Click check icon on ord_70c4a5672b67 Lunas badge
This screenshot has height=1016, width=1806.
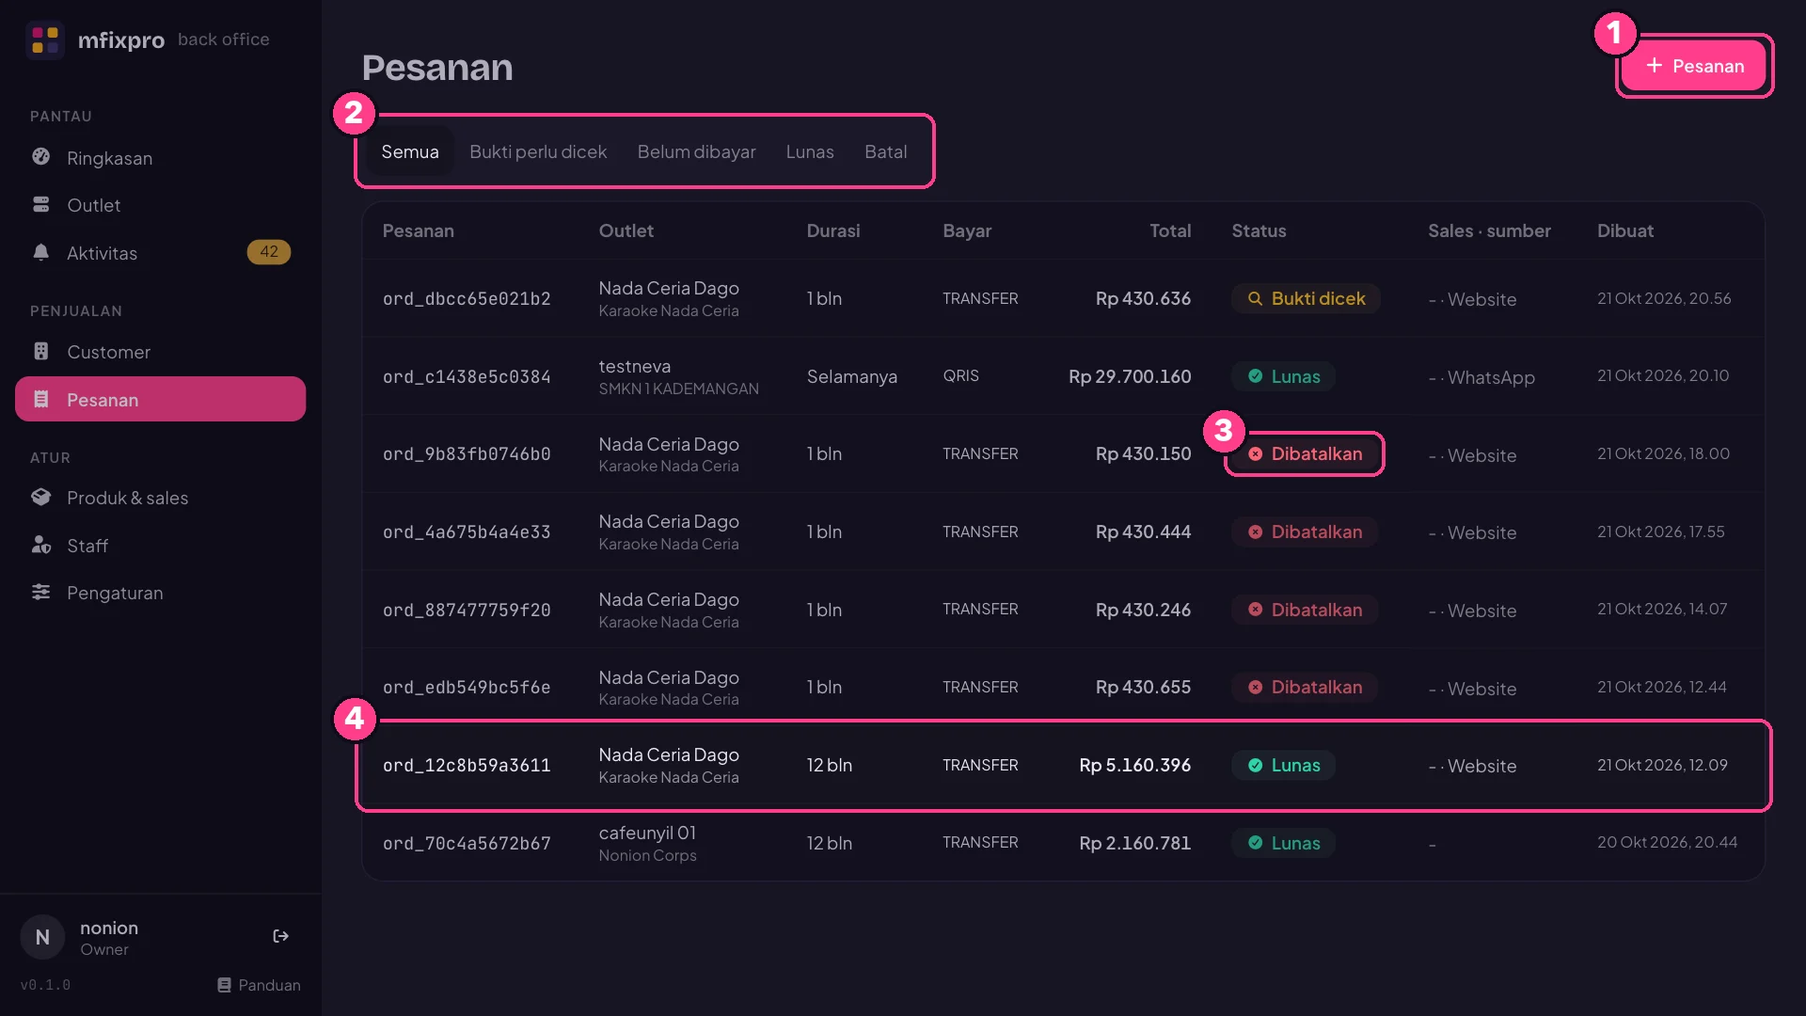tap(1255, 843)
